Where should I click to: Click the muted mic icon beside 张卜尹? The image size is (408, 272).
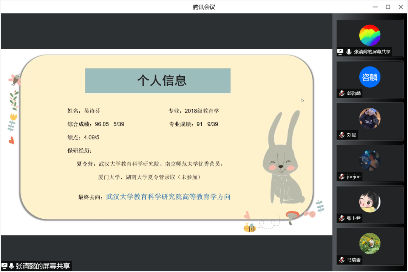[342, 218]
